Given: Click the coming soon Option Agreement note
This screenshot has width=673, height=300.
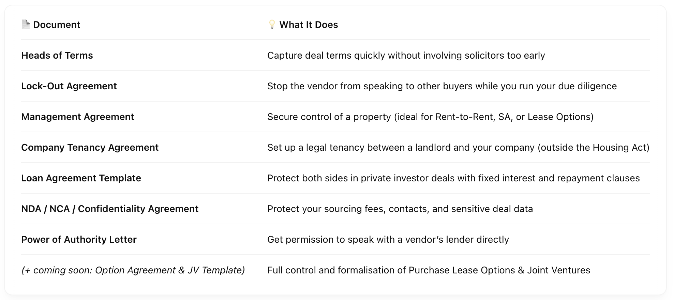Looking at the screenshot, I should [133, 270].
